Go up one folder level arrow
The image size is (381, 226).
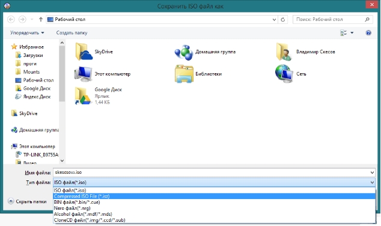(41, 19)
